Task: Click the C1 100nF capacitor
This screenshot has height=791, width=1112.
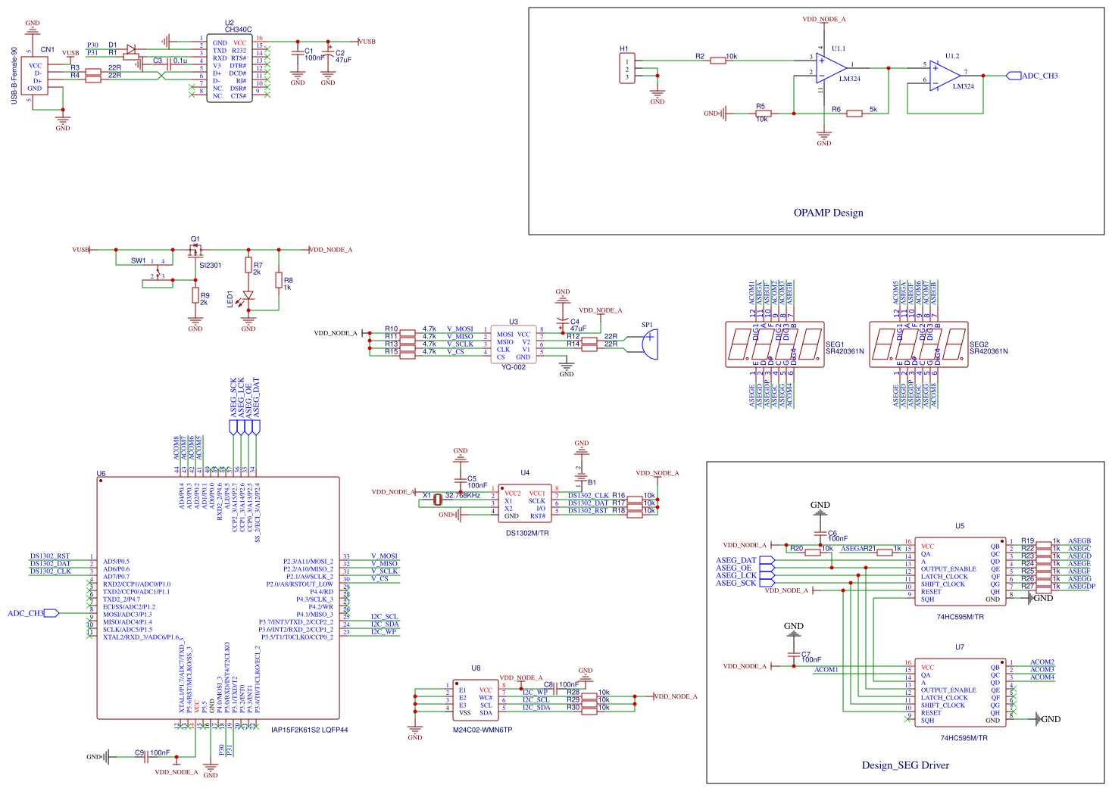Action: pyautogui.click(x=298, y=53)
